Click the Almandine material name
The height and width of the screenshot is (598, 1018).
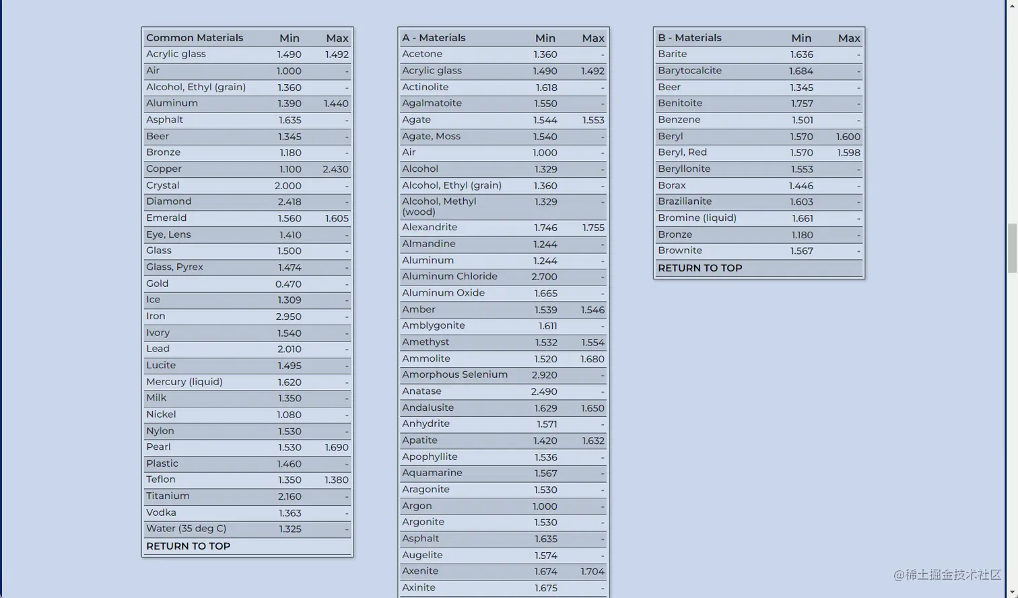pos(428,244)
